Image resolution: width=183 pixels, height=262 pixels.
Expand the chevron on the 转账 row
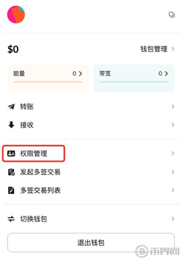coord(173,107)
